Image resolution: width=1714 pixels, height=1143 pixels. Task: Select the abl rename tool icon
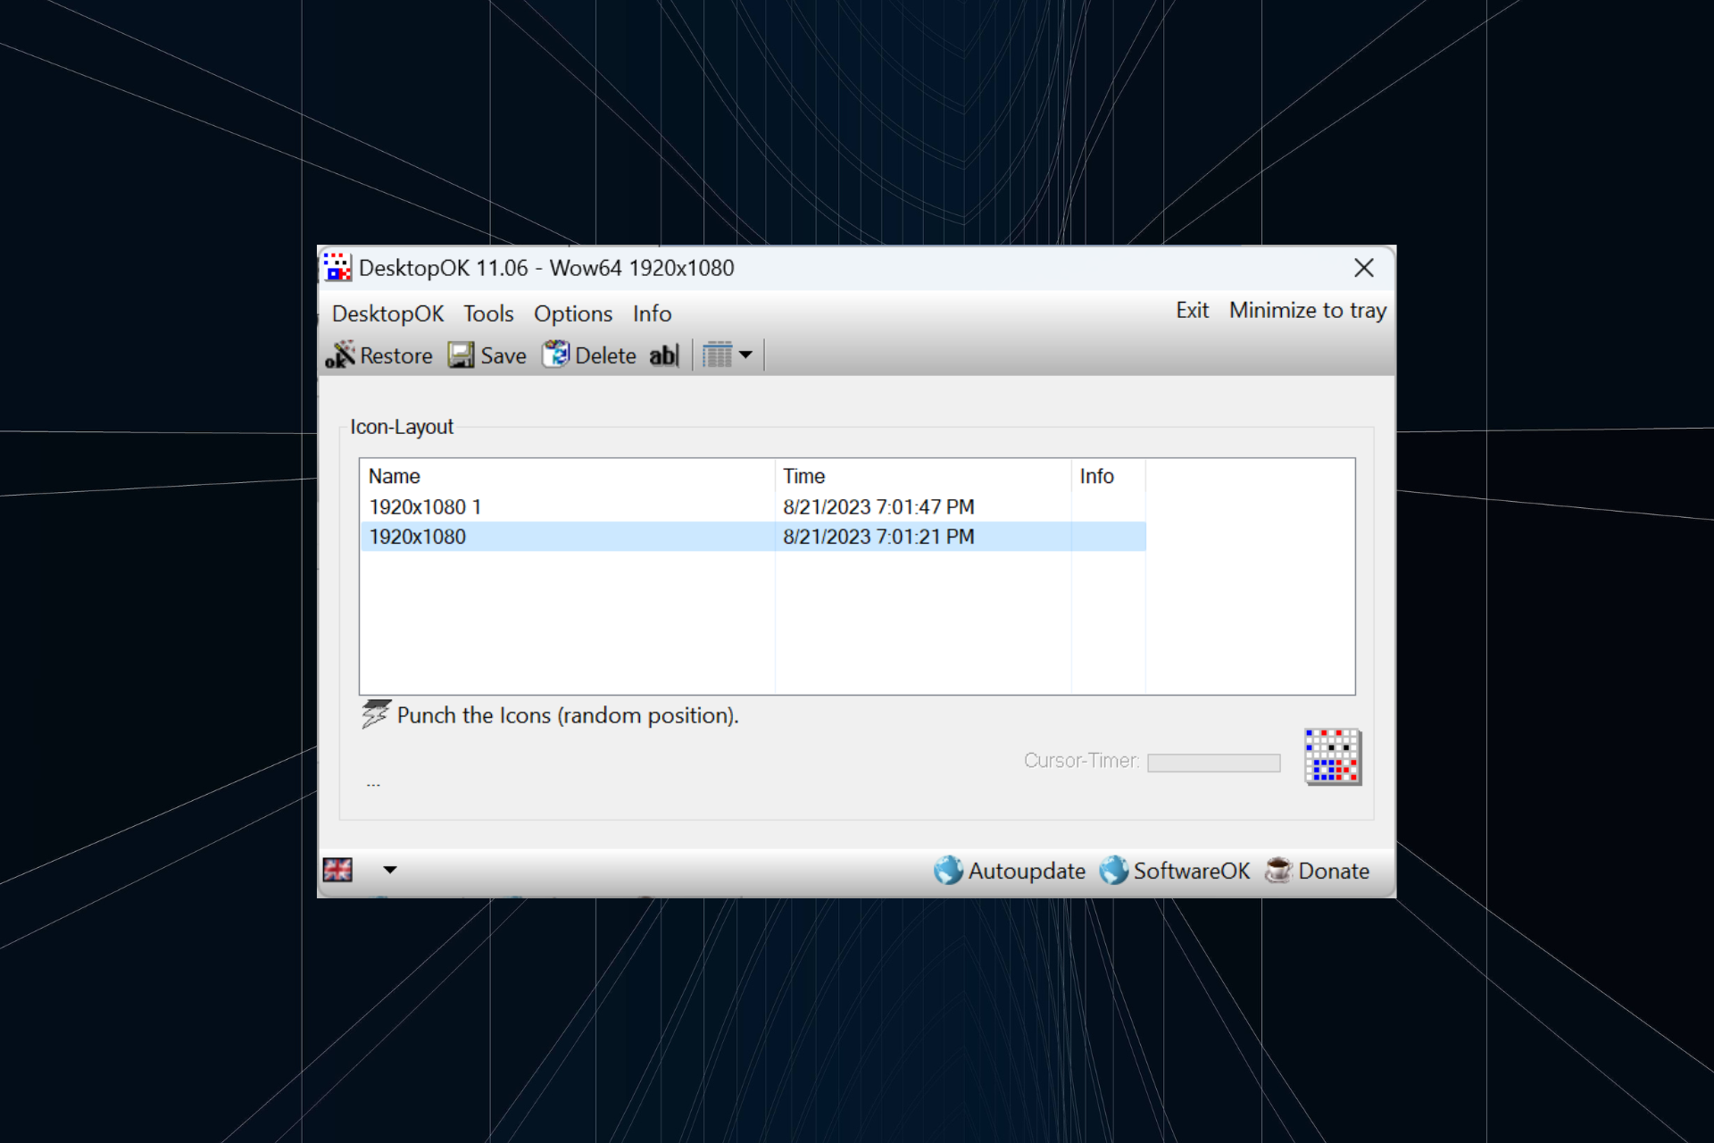coord(663,355)
